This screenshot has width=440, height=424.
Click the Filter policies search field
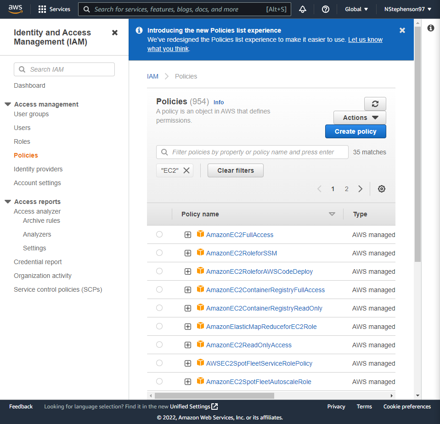[x=252, y=152]
